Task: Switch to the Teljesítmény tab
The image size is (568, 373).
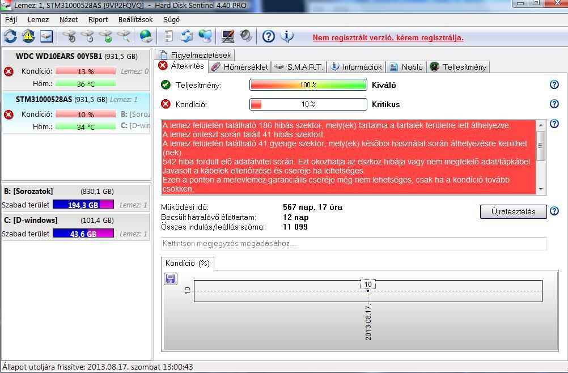Action: pyautogui.click(x=458, y=67)
